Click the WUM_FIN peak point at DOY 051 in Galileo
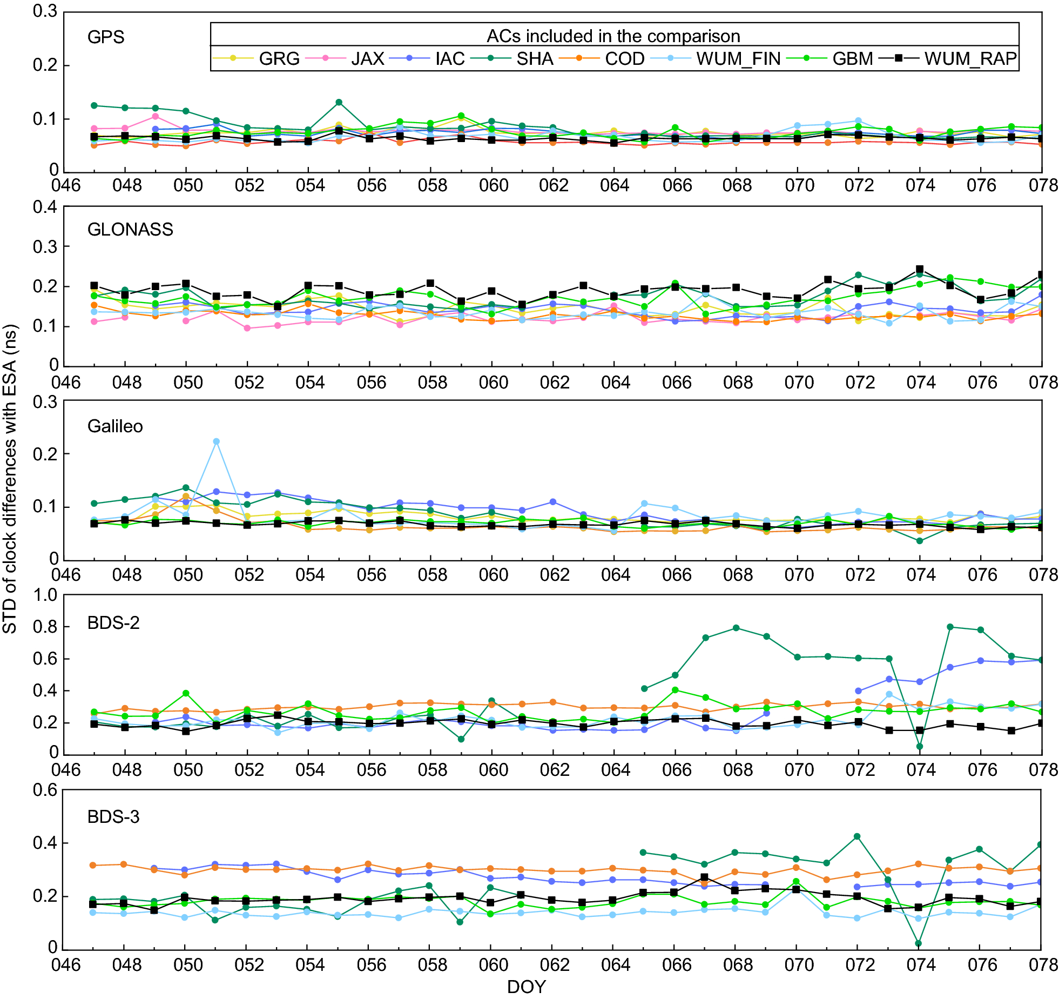 point(217,441)
